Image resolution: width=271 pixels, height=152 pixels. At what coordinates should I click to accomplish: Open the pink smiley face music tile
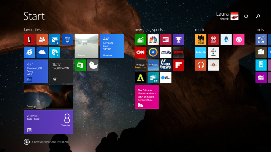[239, 40]
